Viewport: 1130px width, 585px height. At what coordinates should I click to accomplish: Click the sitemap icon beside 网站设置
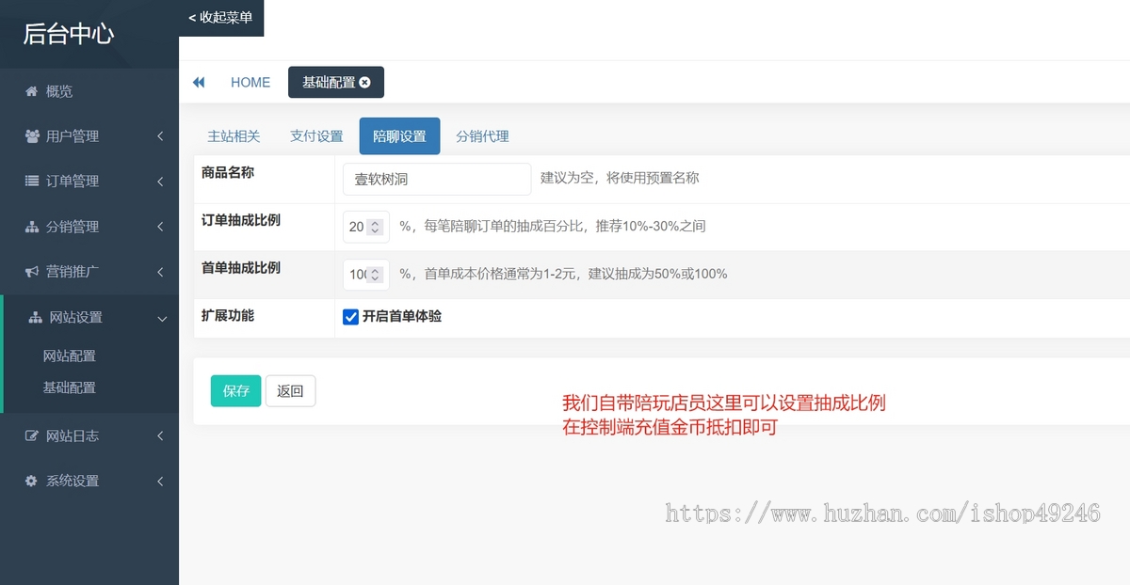pyautogui.click(x=36, y=317)
